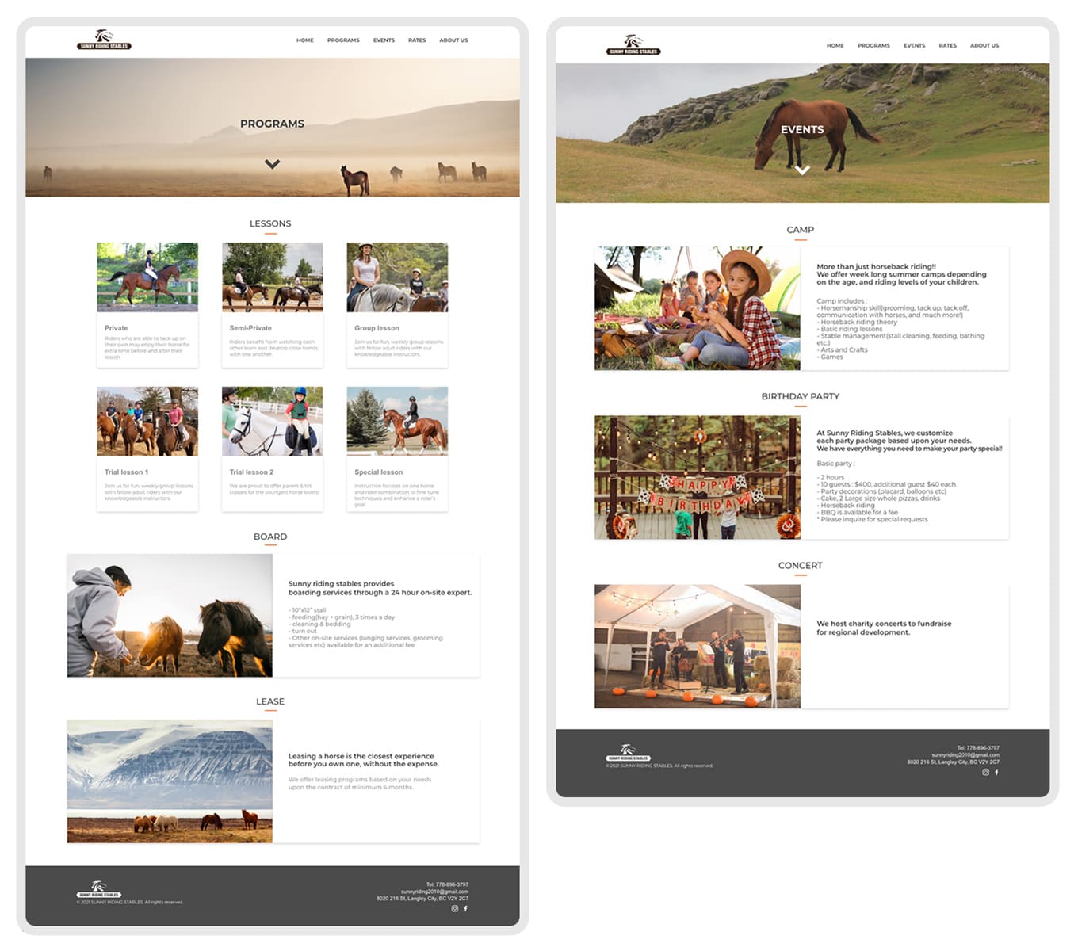Click the down chevron under PROGRAMS hero title
The width and height of the screenshot is (1078, 951).
272,164
